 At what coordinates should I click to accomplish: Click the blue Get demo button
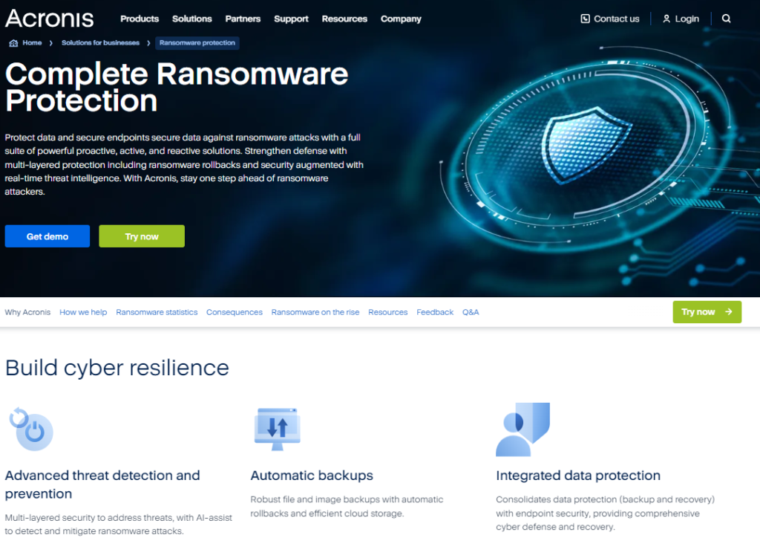pos(47,236)
